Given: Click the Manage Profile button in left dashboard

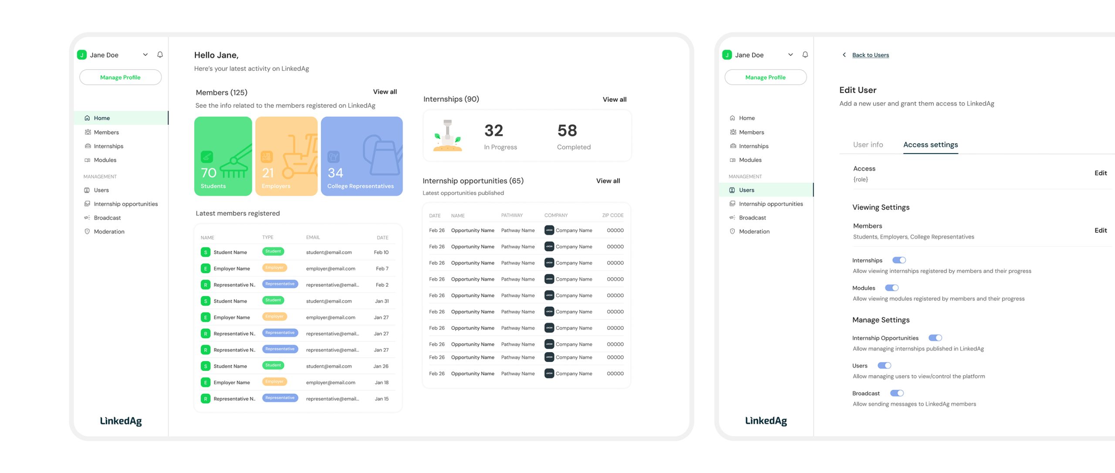Looking at the screenshot, I should coord(120,77).
